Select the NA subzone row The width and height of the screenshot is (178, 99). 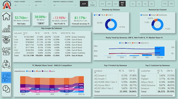50,37
